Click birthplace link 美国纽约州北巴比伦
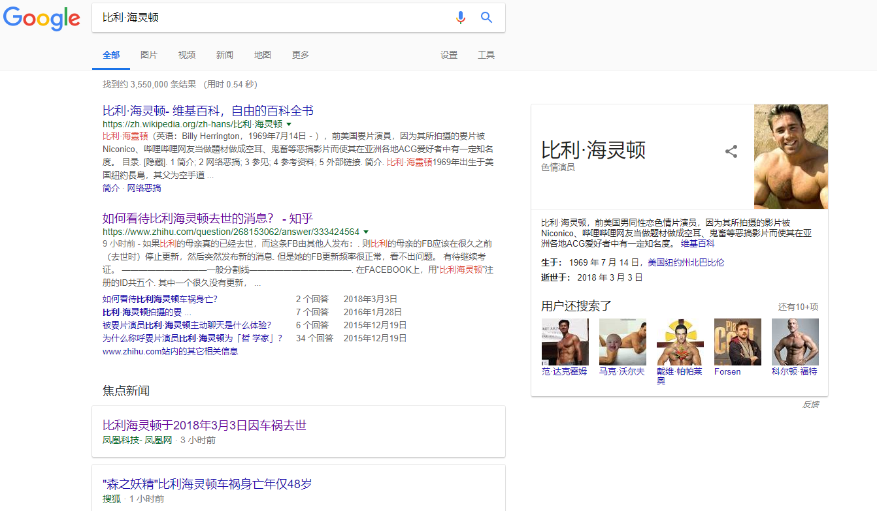The width and height of the screenshot is (877, 511). click(x=686, y=262)
